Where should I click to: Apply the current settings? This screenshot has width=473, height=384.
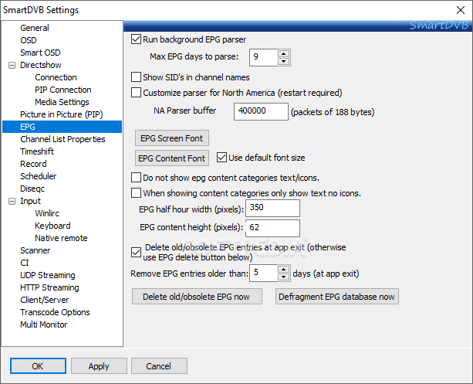pyautogui.click(x=99, y=366)
